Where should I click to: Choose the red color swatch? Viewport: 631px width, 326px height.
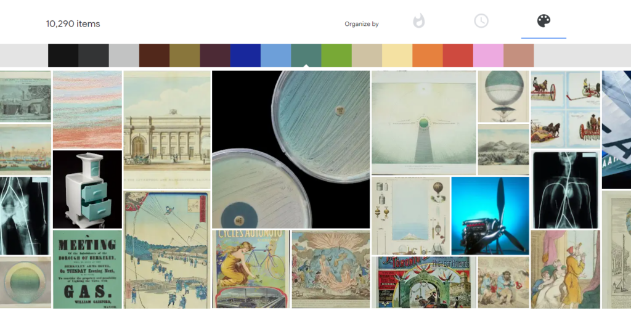(x=458, y=55)
